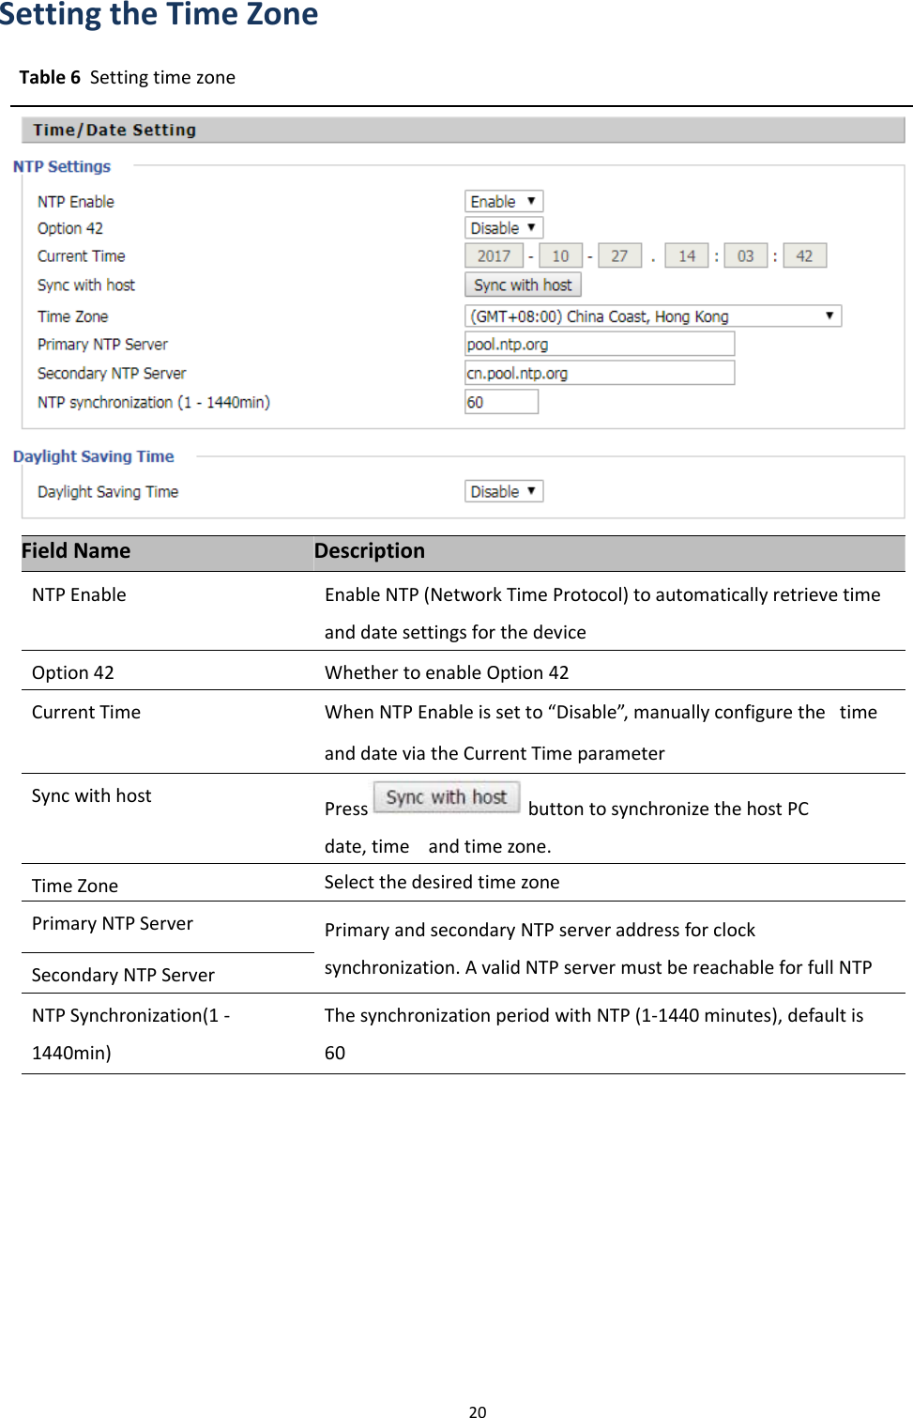The height and width of the screenshot is (1418, 913).
Task: Click the minutes field showing 03
Action: tap(745, 254)
